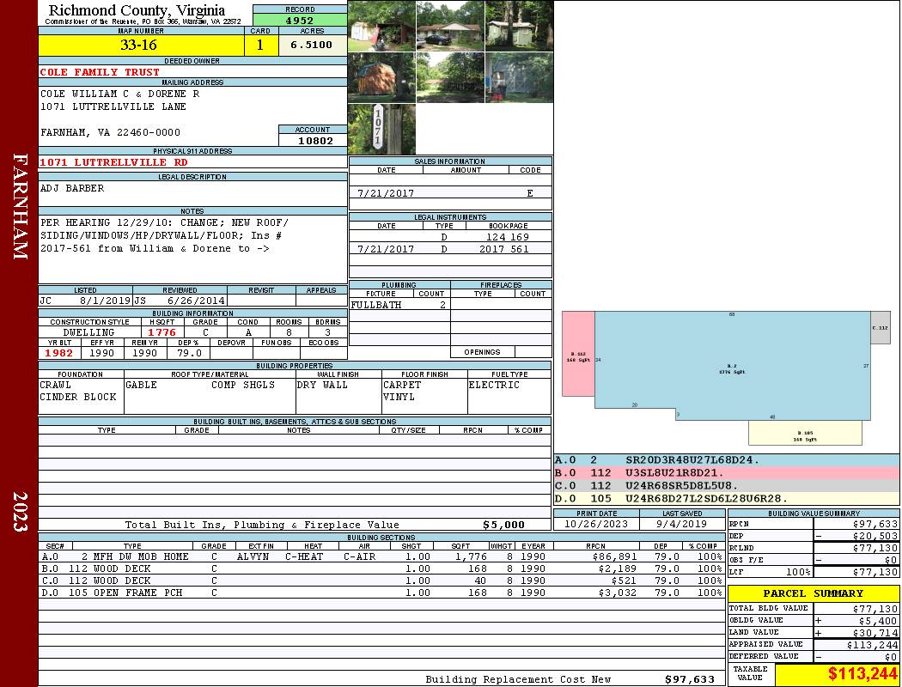Select the D.0 sketch code legend row
The image size is (902, 687).
coord(726,499)
